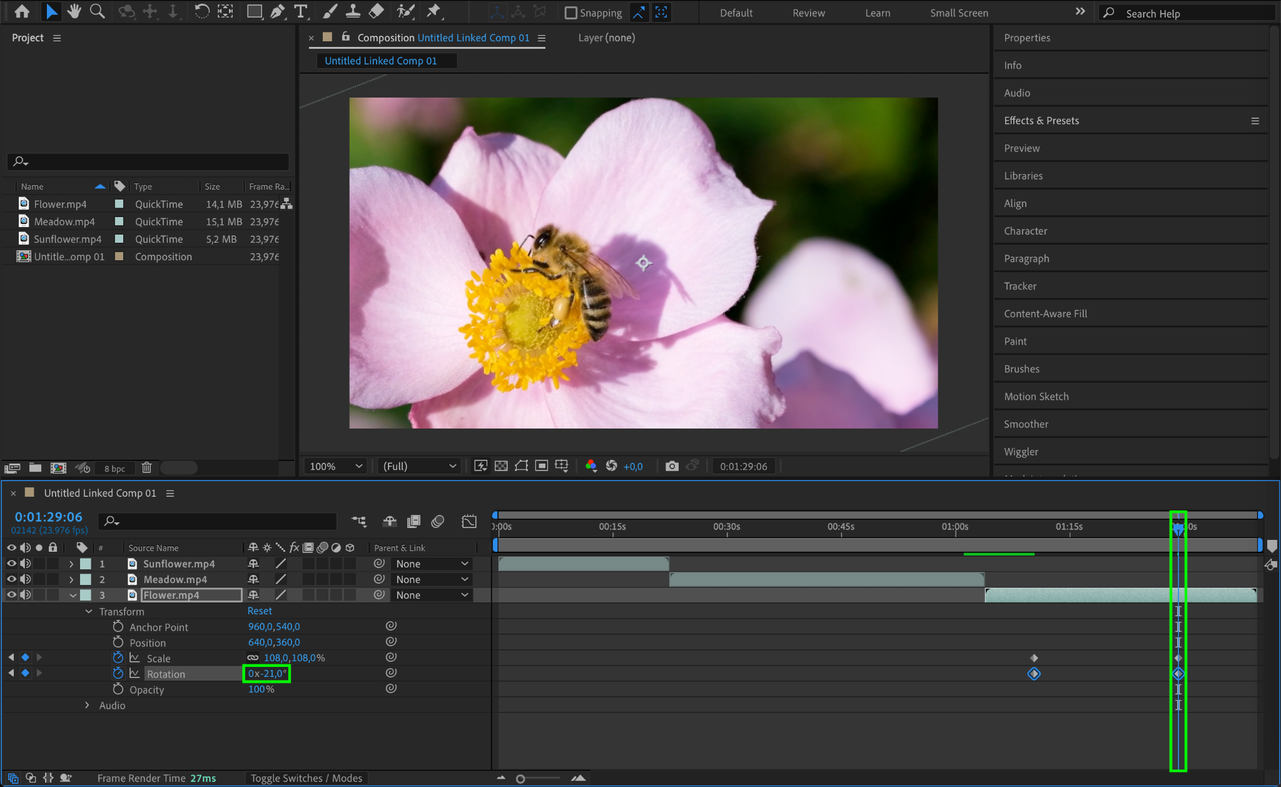Hide the Sunflower.mp4 layer video

pyautogui.click(x=11, y=564)
